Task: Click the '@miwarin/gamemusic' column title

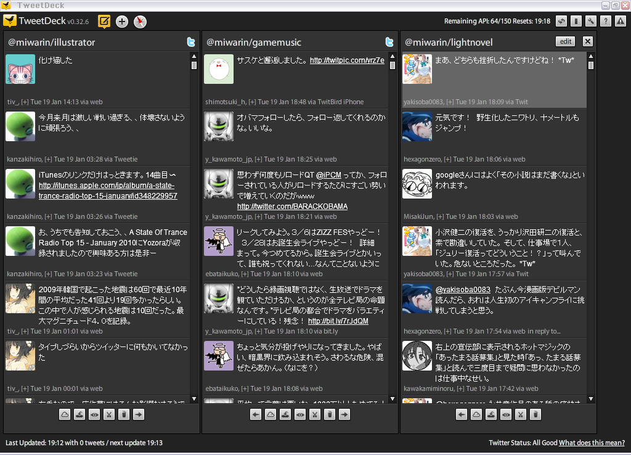Action: click(253, 43)
